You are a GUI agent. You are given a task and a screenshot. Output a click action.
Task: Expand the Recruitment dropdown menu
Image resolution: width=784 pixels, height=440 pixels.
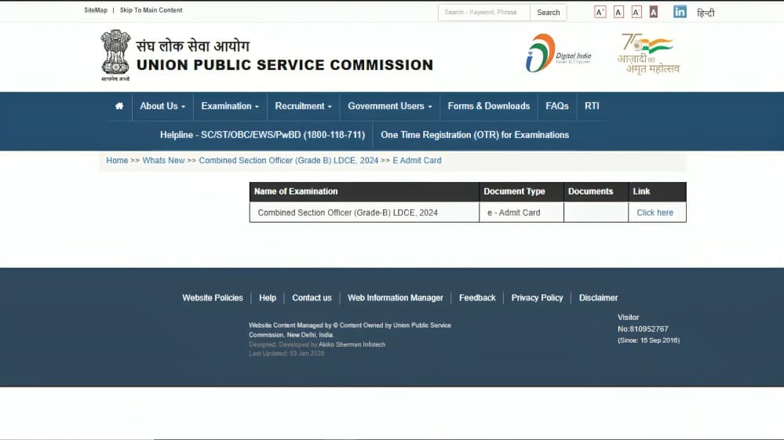303,106
